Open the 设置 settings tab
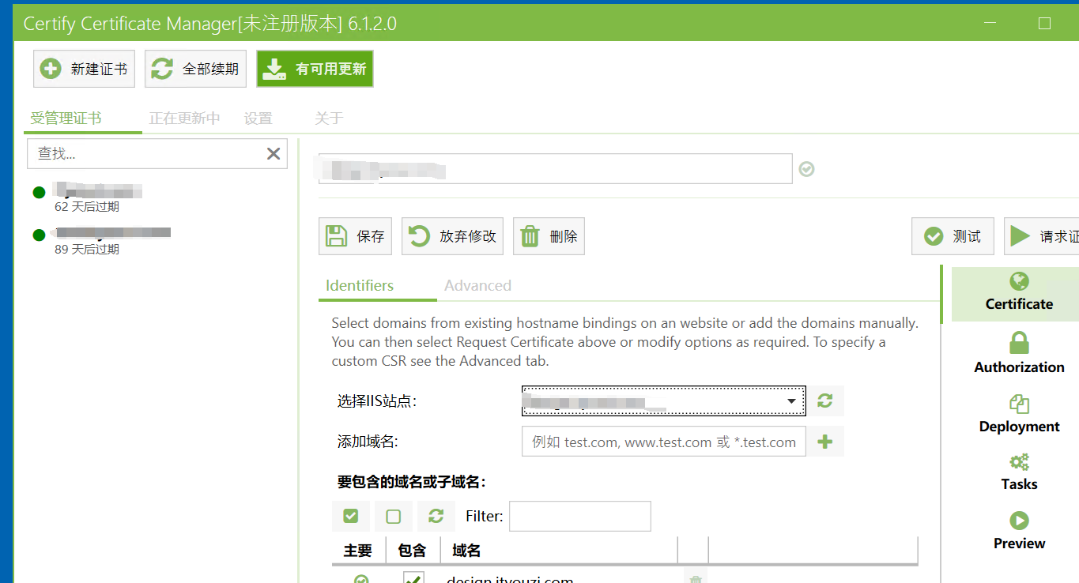 click(258, 118)
